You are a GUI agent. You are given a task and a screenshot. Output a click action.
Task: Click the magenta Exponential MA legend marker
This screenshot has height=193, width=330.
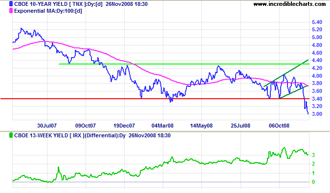point(11,11)
